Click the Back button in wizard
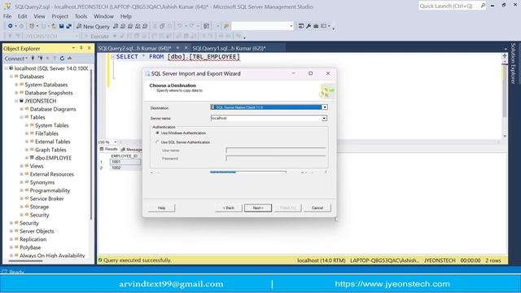 [228, 208]
